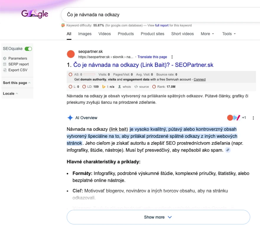Click the seopartner.sk orange favicon
This screenshot has width=260, height=227.
(x=71, y=54)
